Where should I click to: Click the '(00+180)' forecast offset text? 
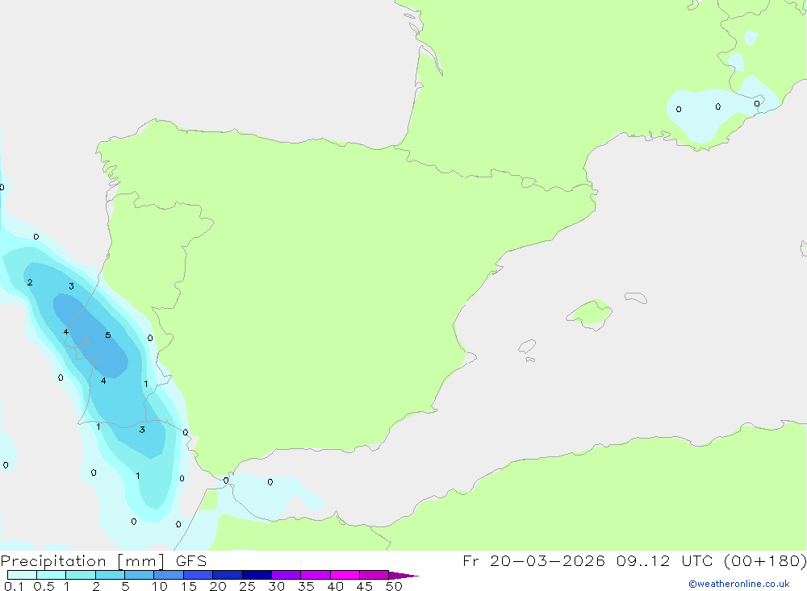point(765,560)
